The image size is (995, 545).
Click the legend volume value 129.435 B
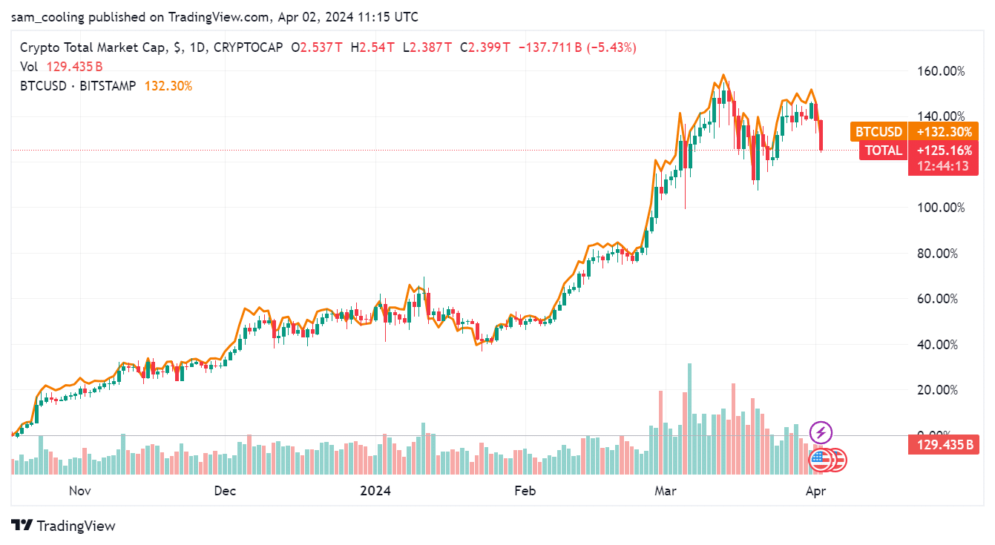tap(75, 67)
